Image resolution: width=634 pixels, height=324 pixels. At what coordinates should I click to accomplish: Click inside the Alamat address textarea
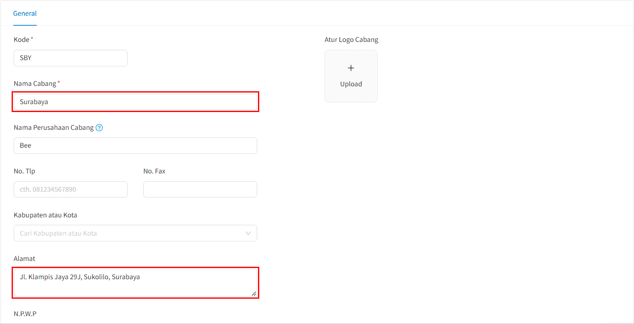click(x=135, y=283)
